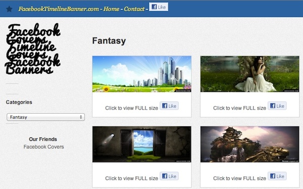Image resolution: width=303 pixels, height=189 pixels.
Task: Open the Home link in header
Action: tap(111, 9)
